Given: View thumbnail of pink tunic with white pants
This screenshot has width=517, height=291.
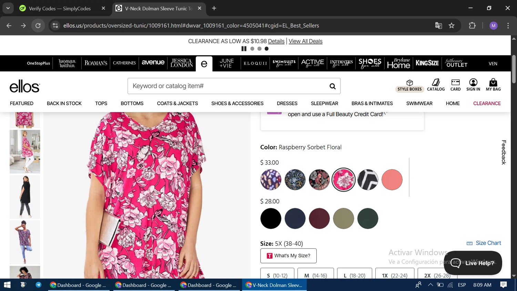Looking at the screenshot, I should tap(25, 152).
